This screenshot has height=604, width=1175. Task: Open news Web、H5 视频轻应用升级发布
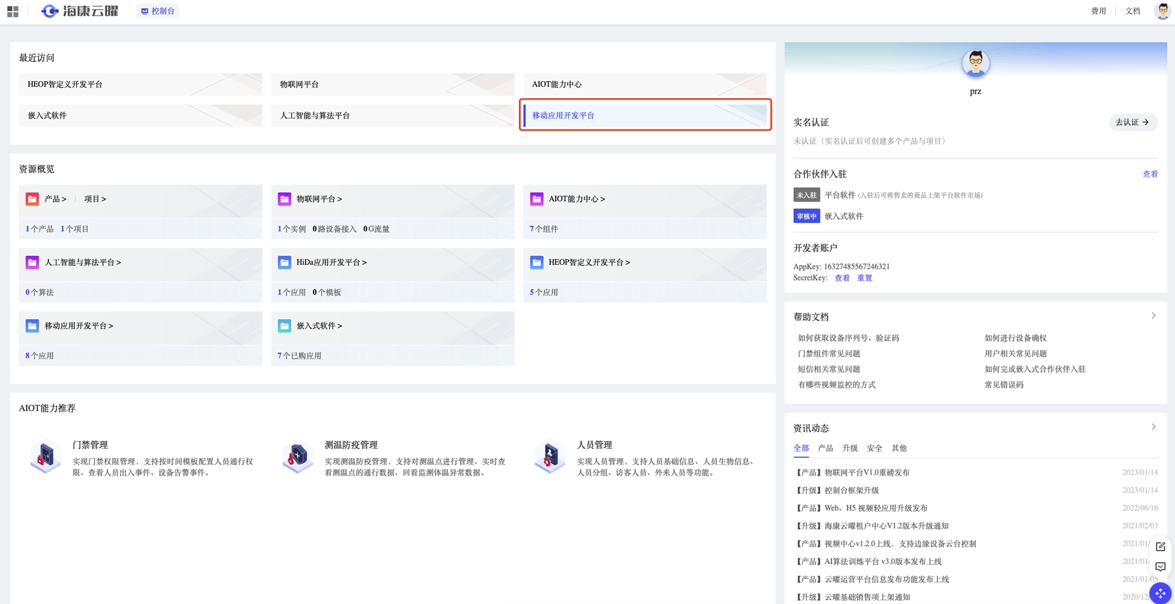[861, 508]
